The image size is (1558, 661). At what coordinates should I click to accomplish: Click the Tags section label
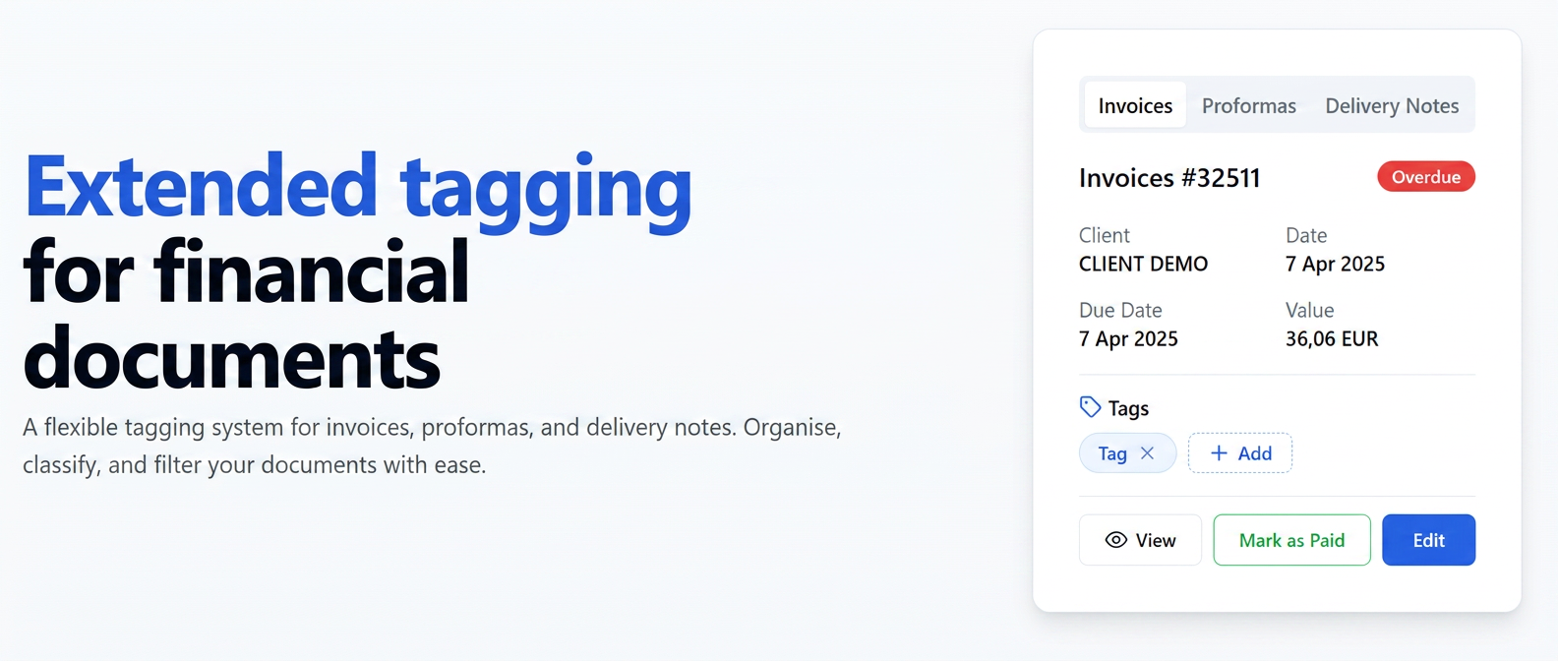[x=1128, y=407]
